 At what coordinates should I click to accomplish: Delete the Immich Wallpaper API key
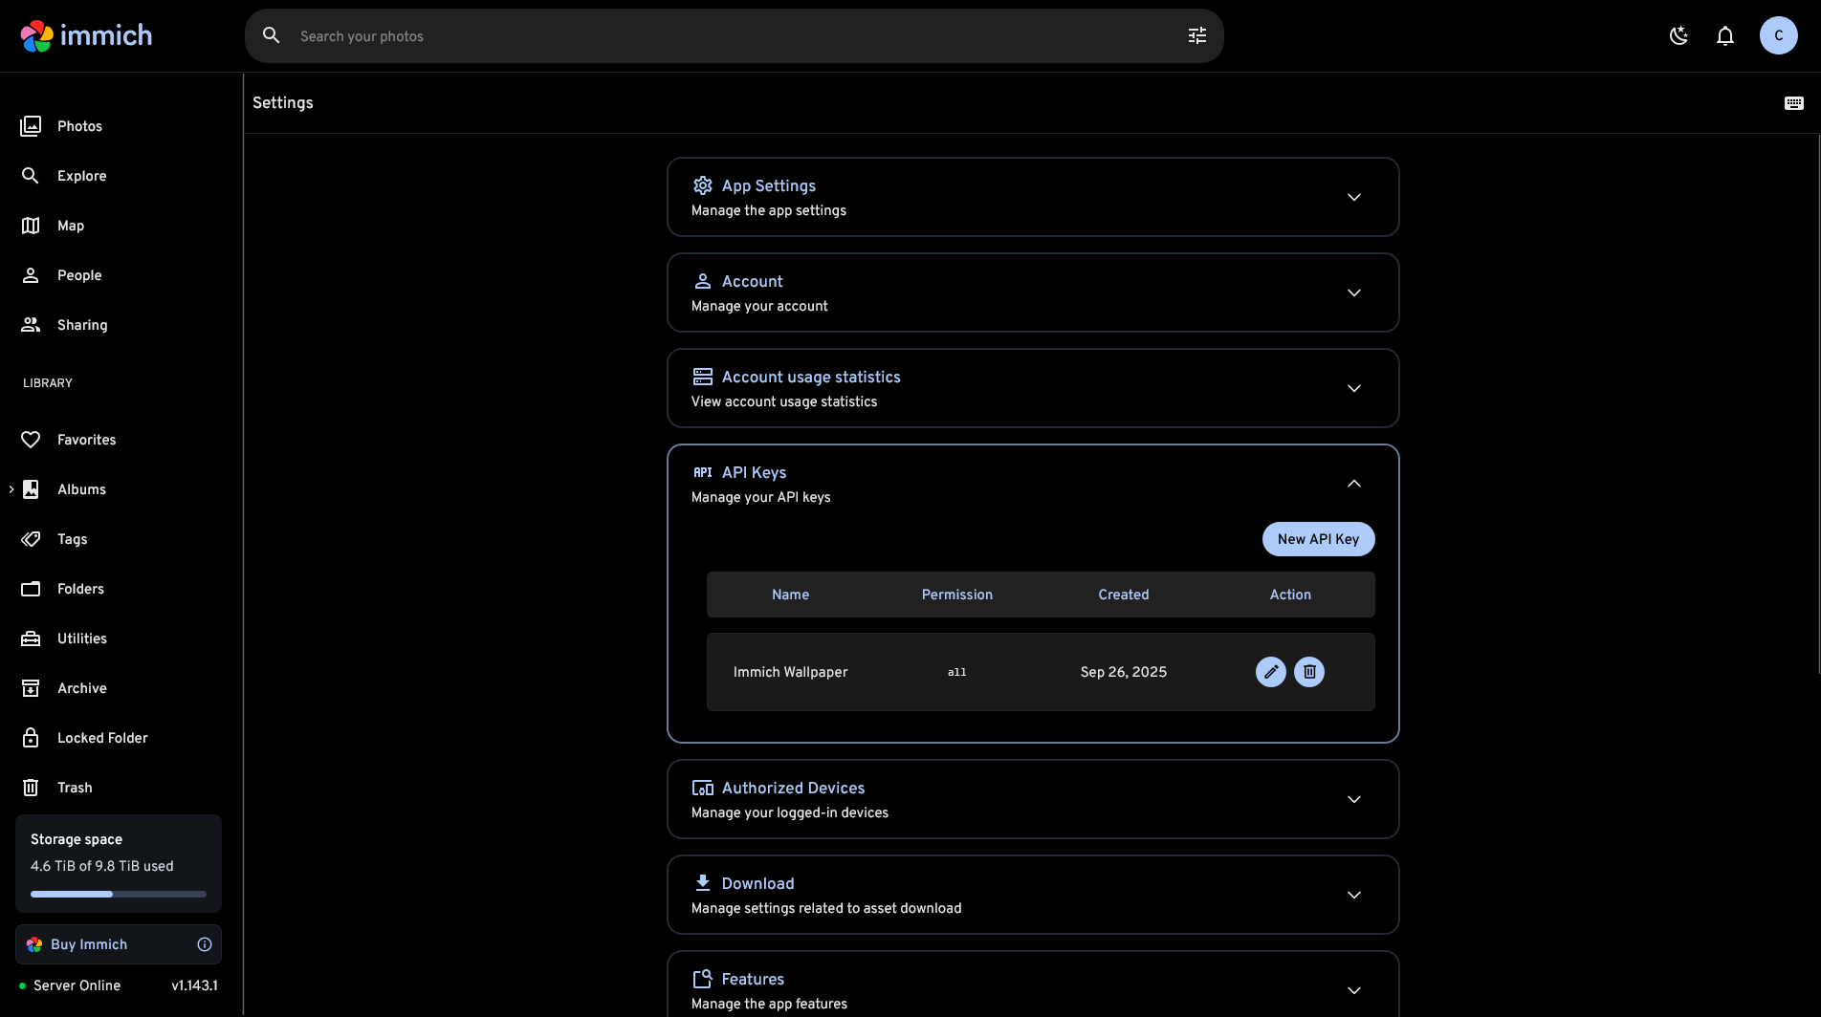(x=1309, y=672)
